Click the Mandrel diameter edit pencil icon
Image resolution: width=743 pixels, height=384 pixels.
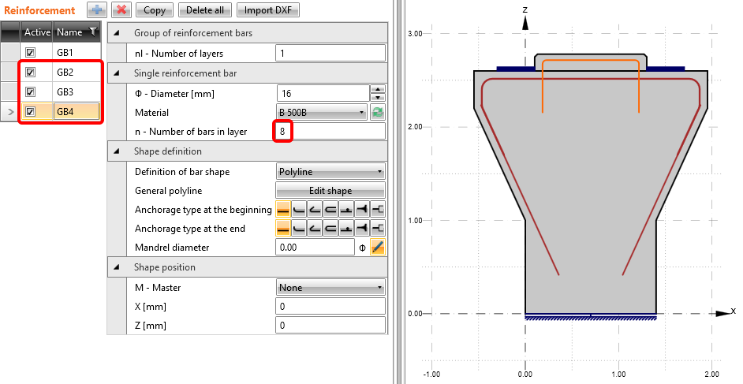pyautogui.click(x=378, y=248)
